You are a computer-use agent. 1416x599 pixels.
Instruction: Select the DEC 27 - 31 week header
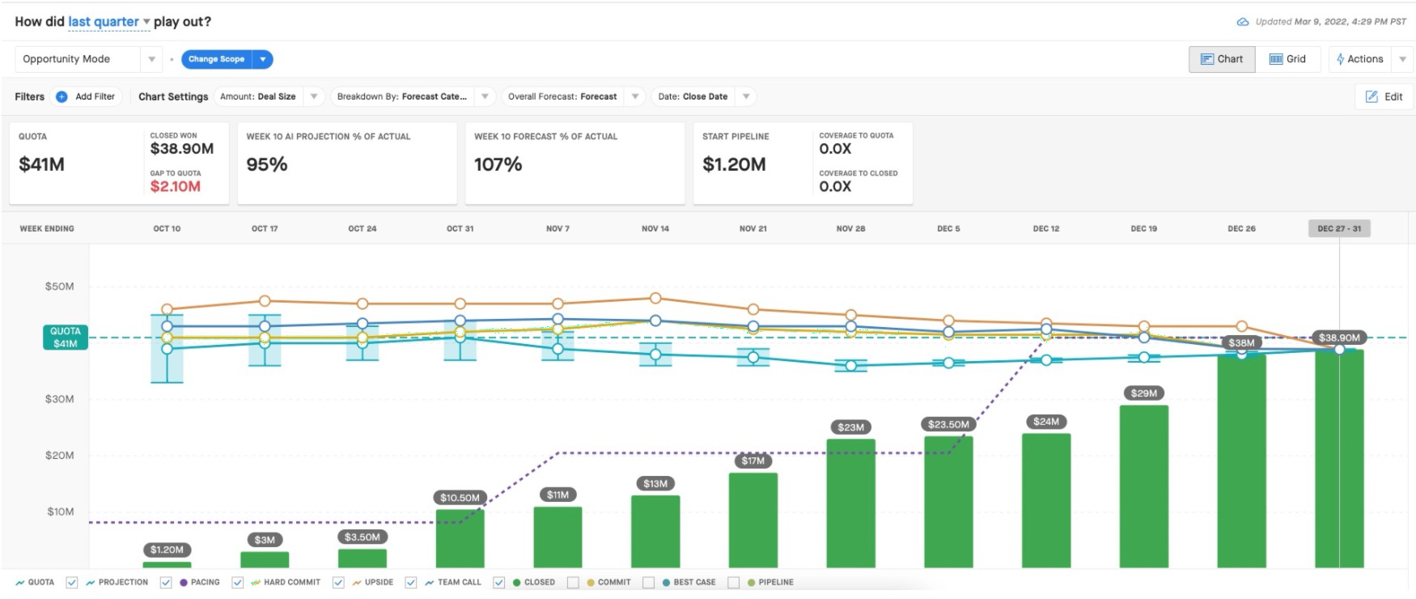[1339, 228]
